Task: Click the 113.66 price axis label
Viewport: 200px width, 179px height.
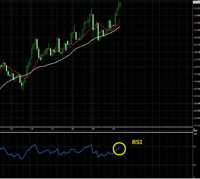Action: click(196, 82)
